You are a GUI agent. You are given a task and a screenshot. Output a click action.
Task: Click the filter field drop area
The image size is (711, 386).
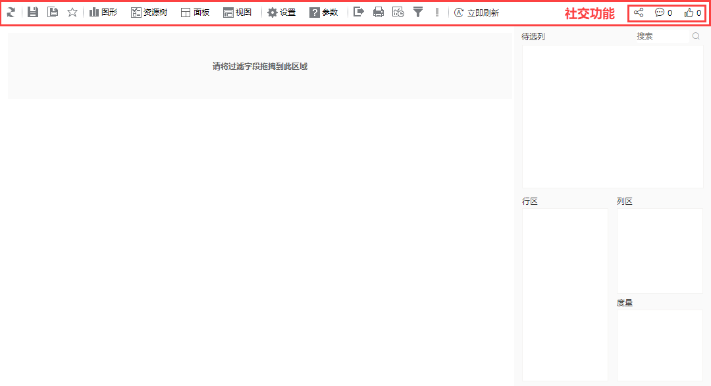click(260, 67)
